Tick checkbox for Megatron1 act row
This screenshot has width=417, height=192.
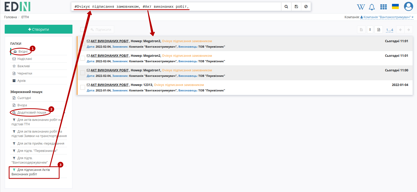[83, 73]
